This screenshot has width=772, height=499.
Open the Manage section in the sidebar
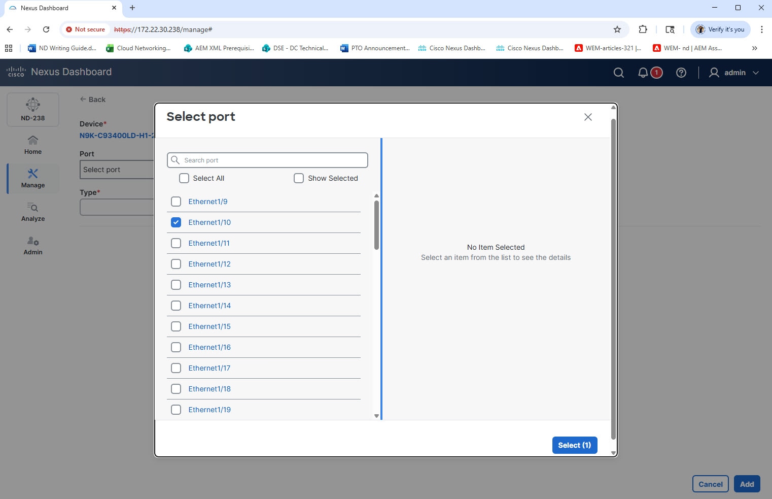(32, 178)
